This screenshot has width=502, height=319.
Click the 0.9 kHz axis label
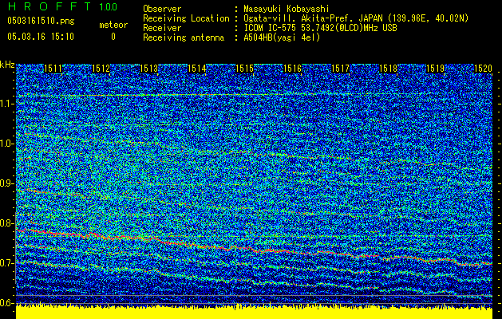click(6, 183)
